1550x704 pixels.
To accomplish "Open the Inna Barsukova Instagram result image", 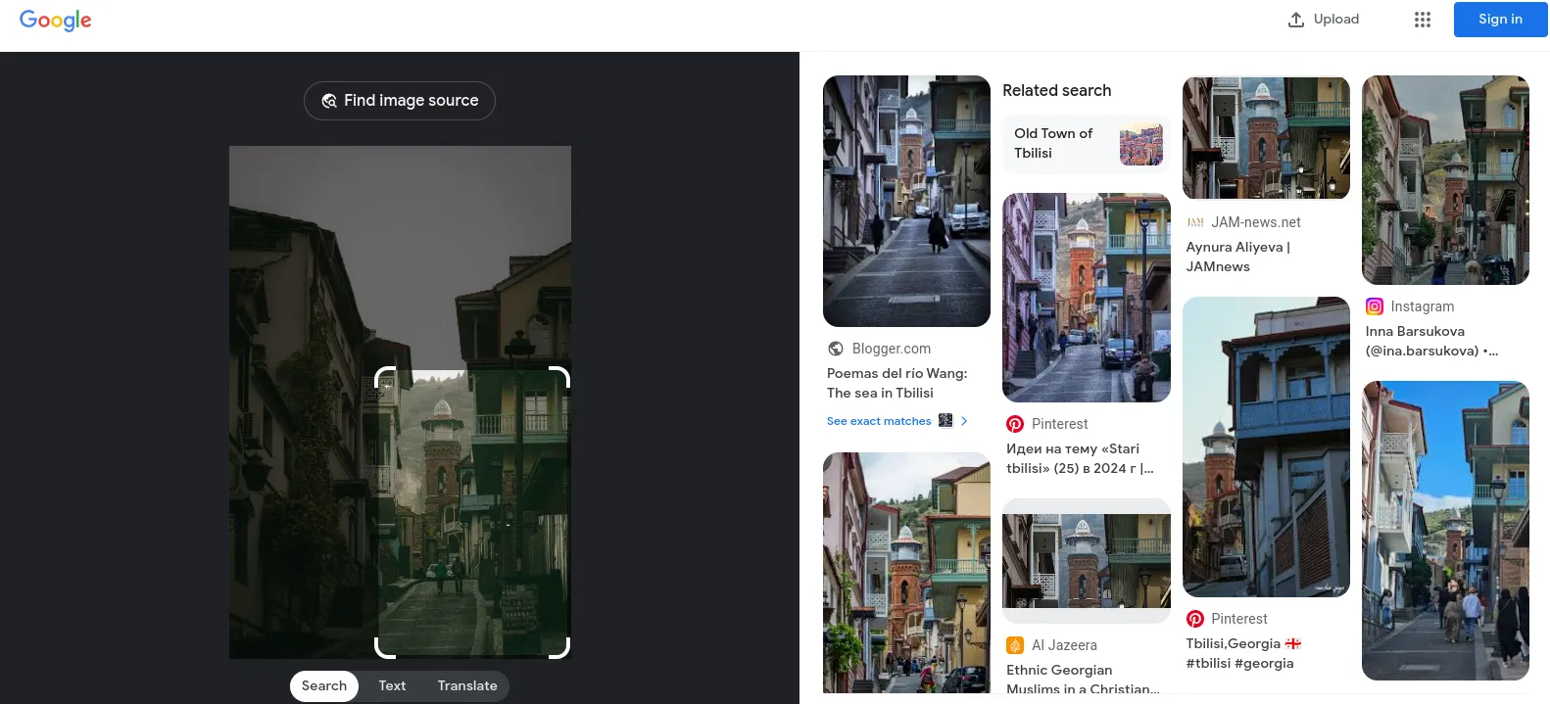I will click(x=1445, y=180).
